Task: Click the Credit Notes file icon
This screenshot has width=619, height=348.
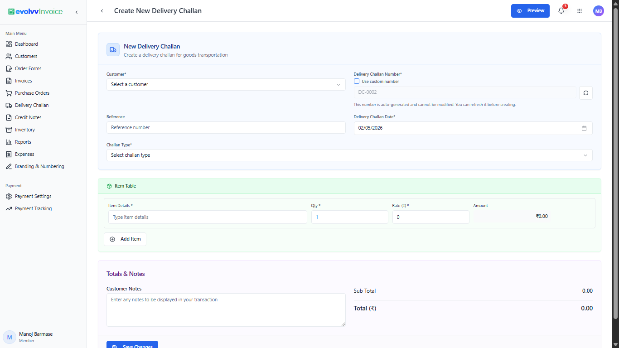Action: [x=9, y=117]
